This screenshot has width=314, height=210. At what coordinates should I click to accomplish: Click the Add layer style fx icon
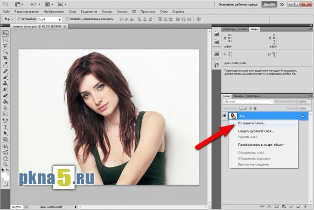(x=269, y=206)
